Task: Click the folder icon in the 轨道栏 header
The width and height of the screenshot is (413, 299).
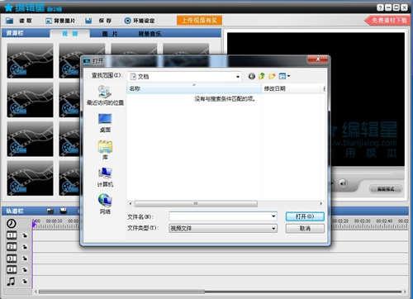Action: (x=50, y=211)
